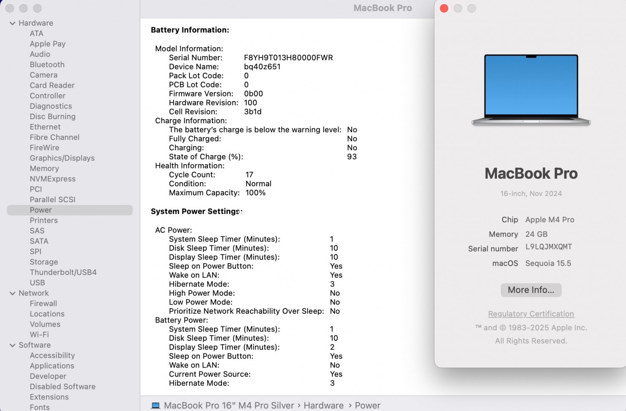Select NVMExpress in the sidebar

click(x=53, y=179)
